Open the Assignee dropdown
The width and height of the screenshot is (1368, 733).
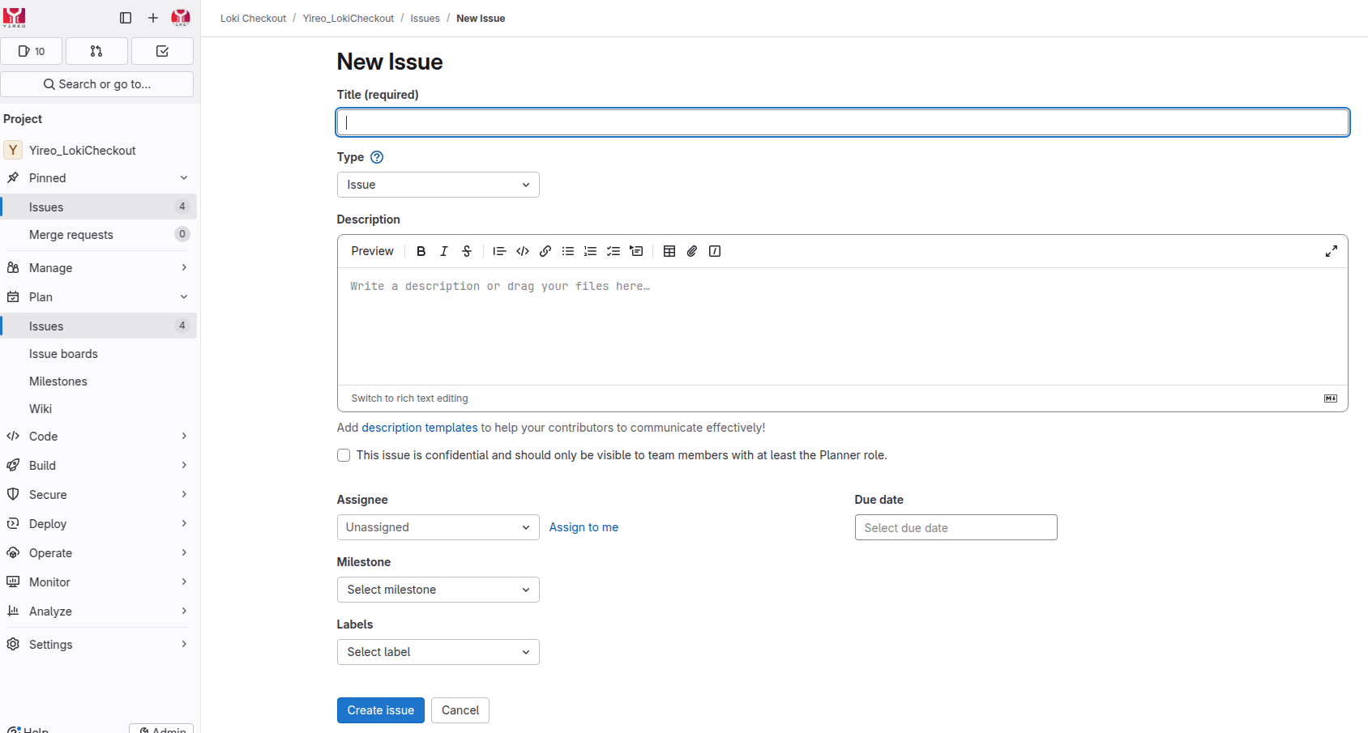(x=438, y=527)
